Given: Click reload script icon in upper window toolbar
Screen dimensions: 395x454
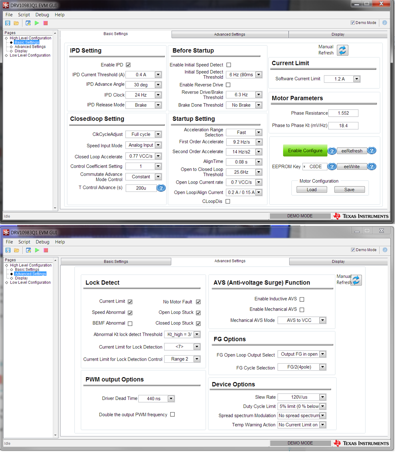Looking at the screenshot, I should (x=28, y=23).
